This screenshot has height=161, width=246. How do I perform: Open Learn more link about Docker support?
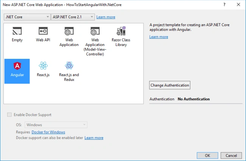pos(94,138)
